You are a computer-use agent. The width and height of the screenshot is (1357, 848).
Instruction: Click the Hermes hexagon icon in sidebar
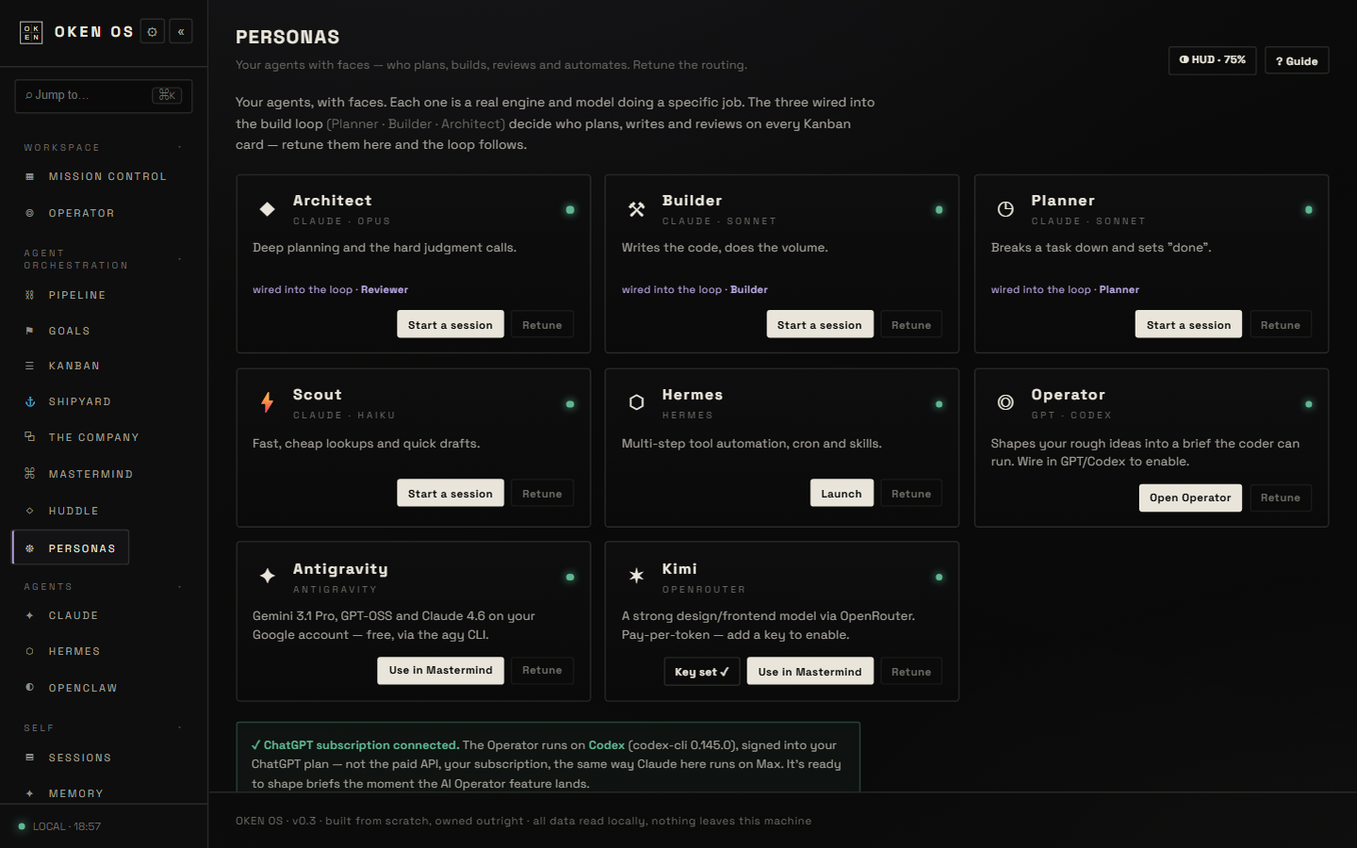click(x=29, y=651)
